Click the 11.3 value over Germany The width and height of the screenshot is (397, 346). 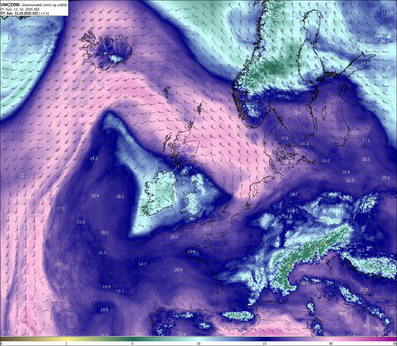[x=294, y=210]
